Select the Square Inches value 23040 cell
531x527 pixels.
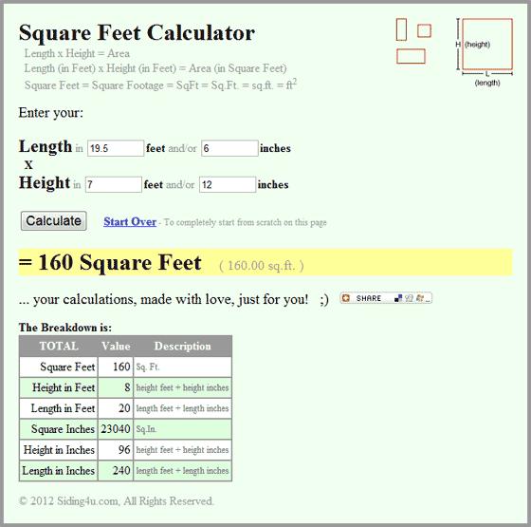[x=116, y=429]
